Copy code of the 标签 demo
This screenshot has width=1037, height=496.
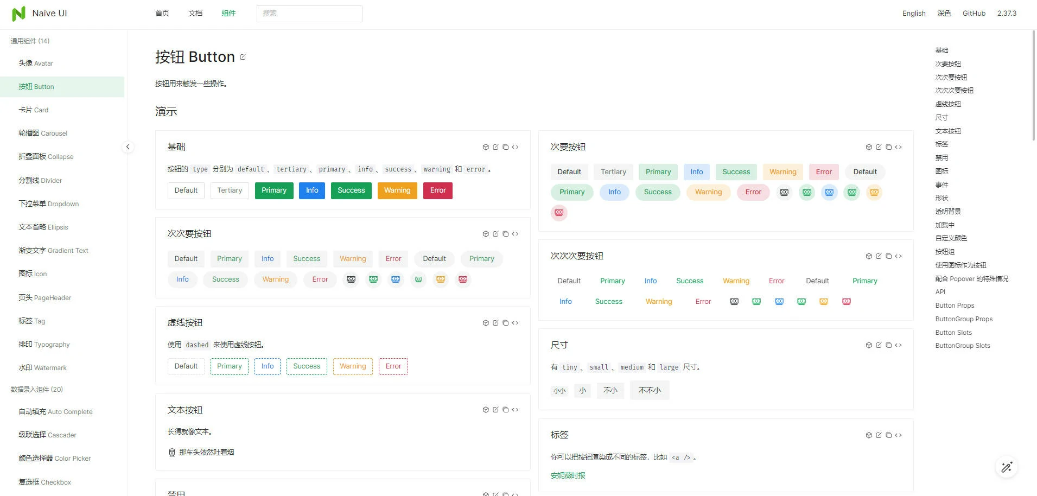(888, 435)
